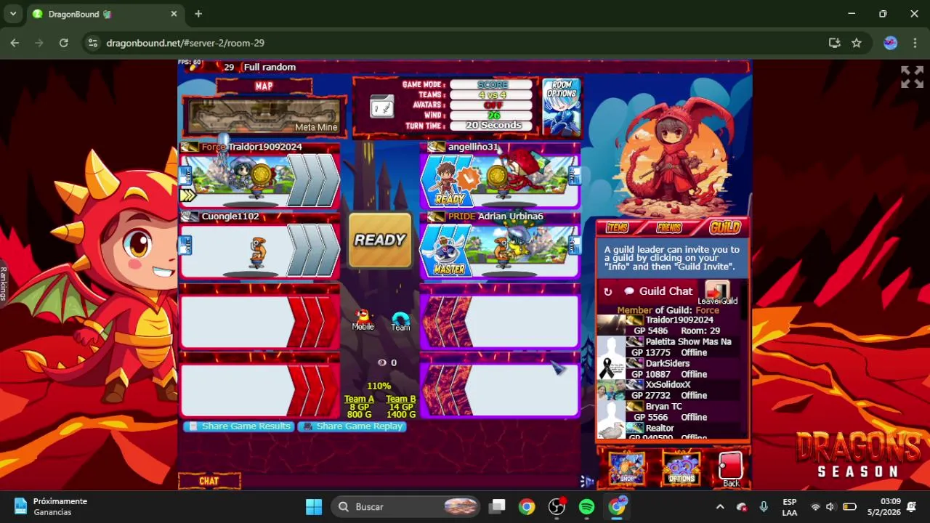
Task: Toggle game fullscreen icon
Action: pos(913,77)
